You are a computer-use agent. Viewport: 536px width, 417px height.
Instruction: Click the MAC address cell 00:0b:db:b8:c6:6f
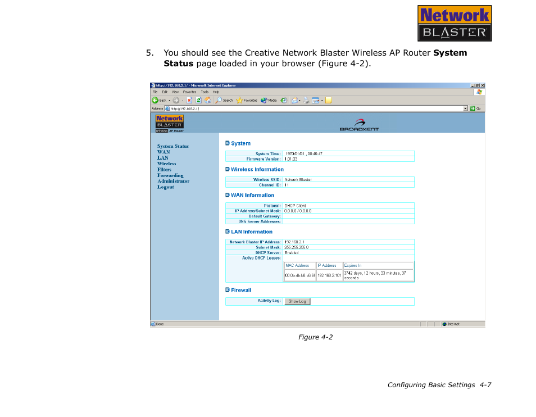pyautogui.click(x=300, y=275)
